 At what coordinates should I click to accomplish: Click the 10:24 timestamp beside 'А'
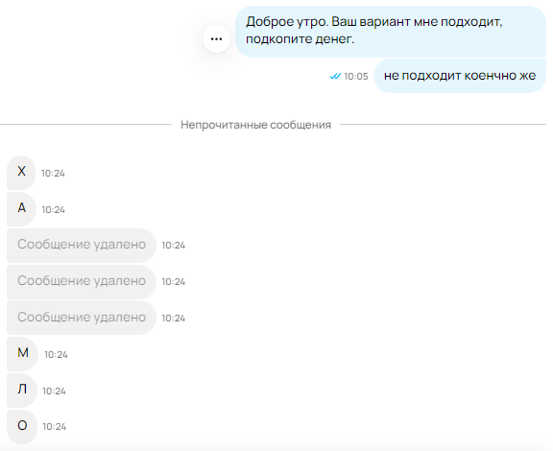tap(53, 210)
